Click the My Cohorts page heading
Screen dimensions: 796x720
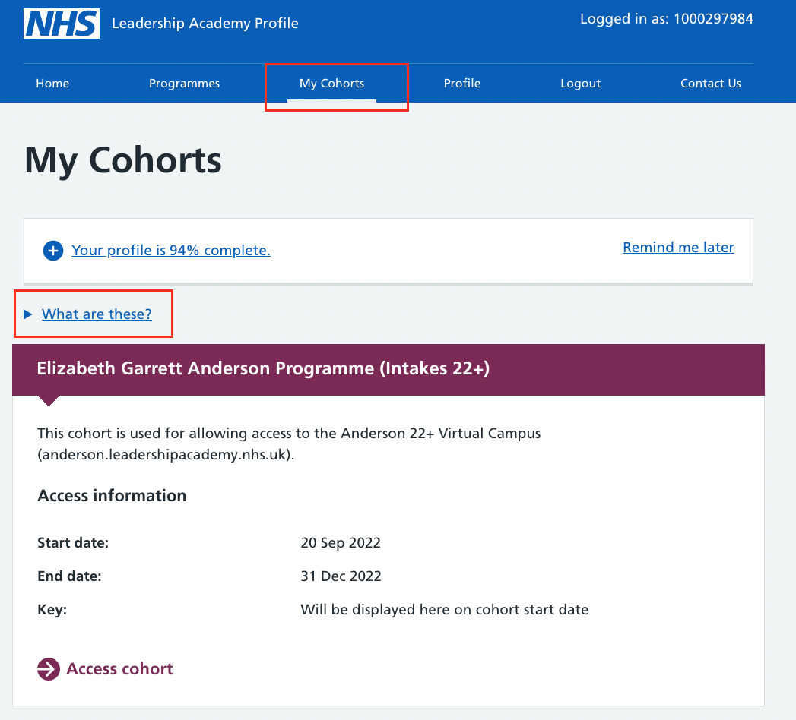[123, 160]
